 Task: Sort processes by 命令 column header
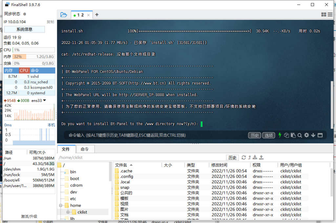[42, 71]
